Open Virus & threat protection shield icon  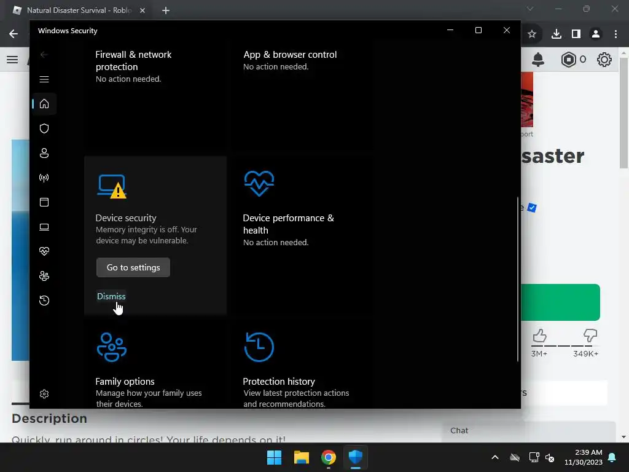click(x=44, y=128)
